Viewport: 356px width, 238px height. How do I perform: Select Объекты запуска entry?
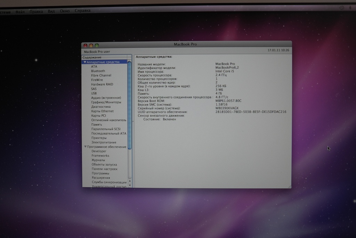104,164
